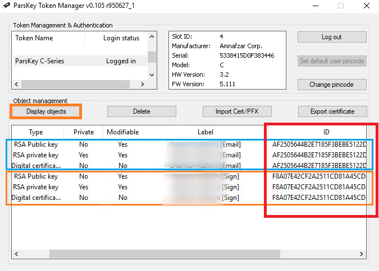Click token list scroll right arrow
This screenshot has width=379, height=271.
(143, 84)
